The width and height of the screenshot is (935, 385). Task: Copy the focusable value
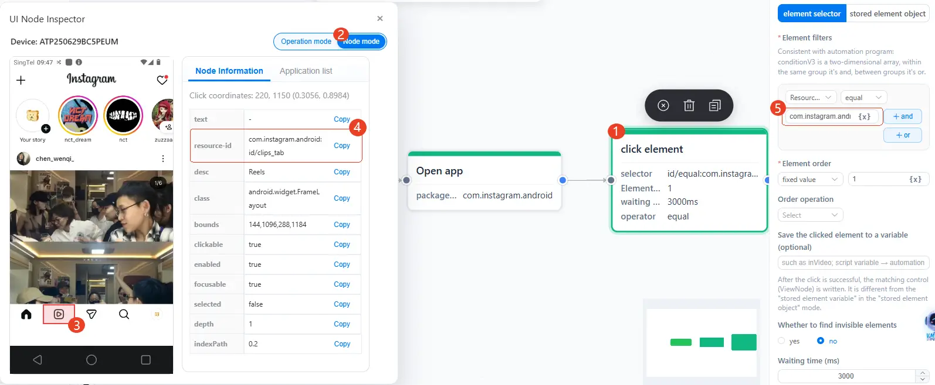click(342, 284)
